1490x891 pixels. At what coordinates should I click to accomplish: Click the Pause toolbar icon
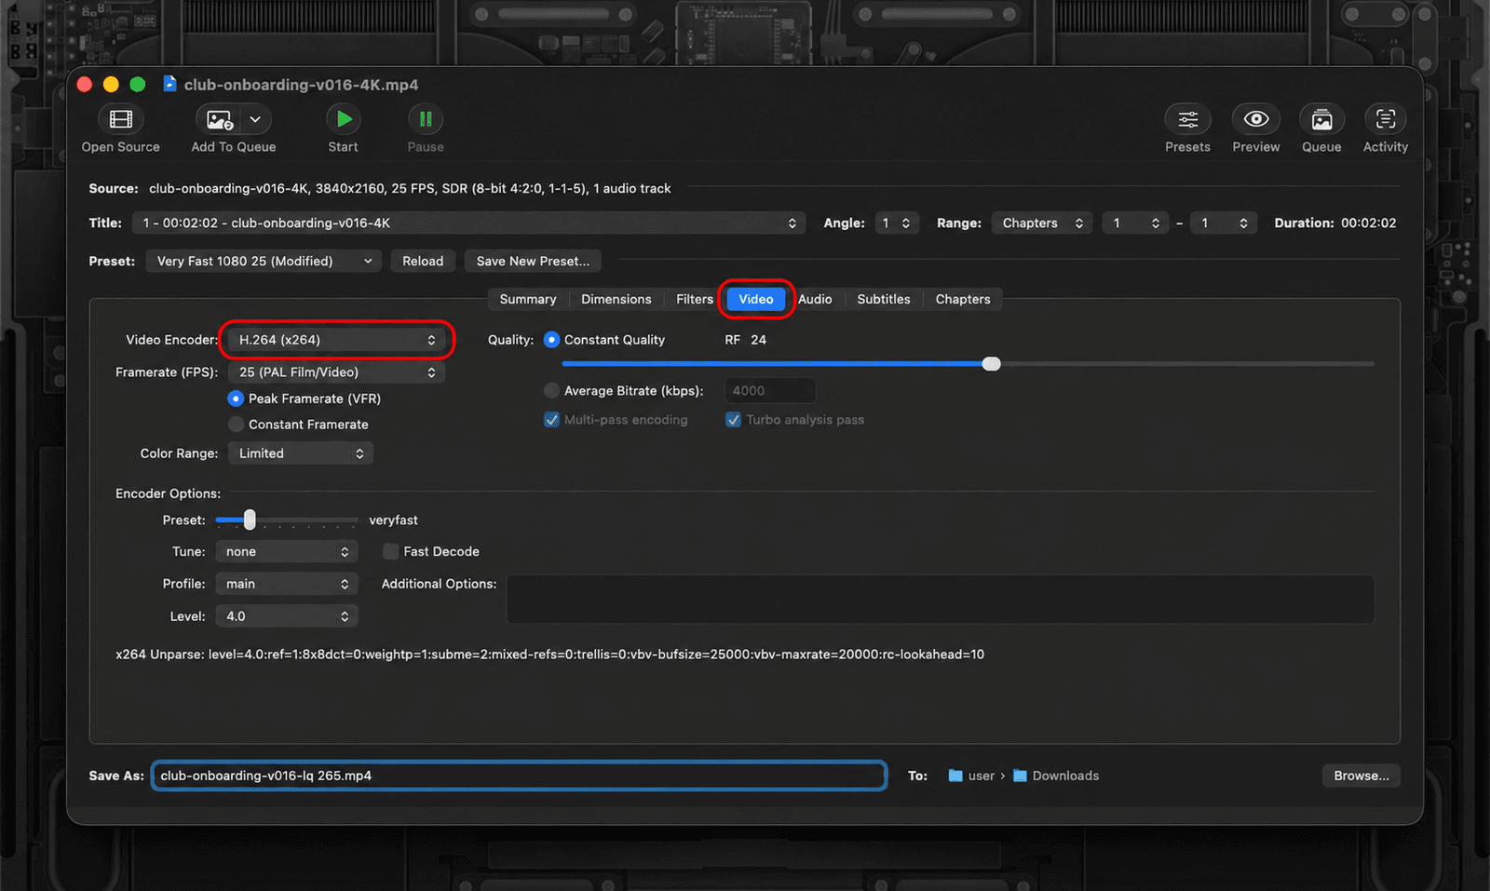coord(426,119)
